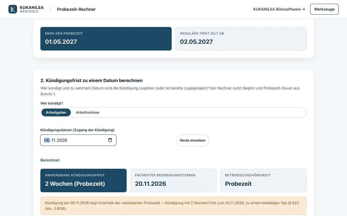Click the year segment 2026 in the date field
The image size is (347, 216).
tap(62, 140)
